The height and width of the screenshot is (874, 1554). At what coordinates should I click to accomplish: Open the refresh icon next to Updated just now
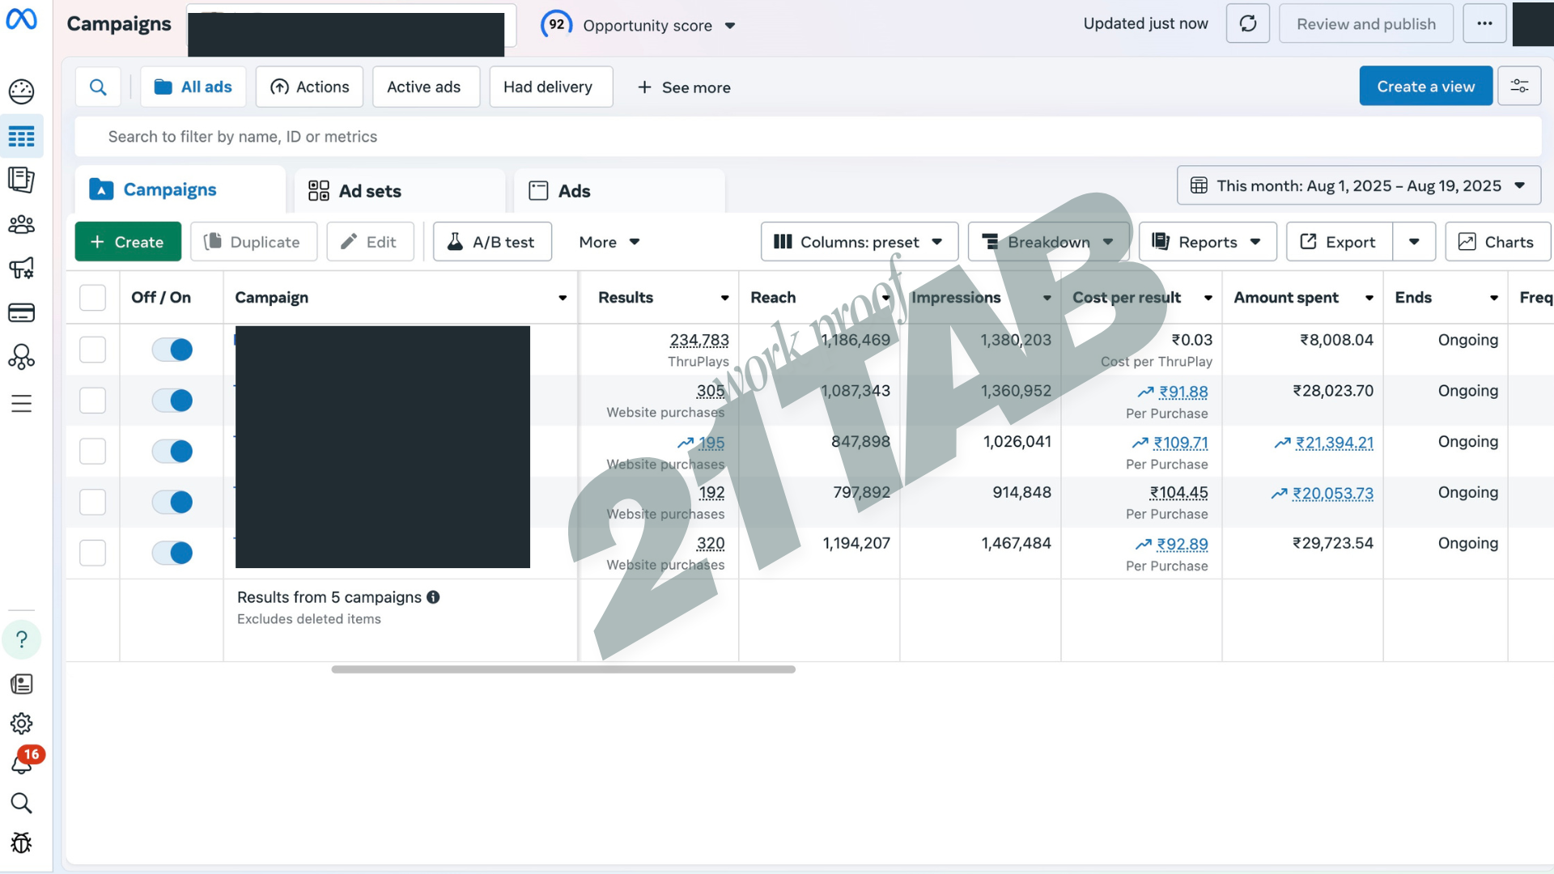tap(1247, 23)
